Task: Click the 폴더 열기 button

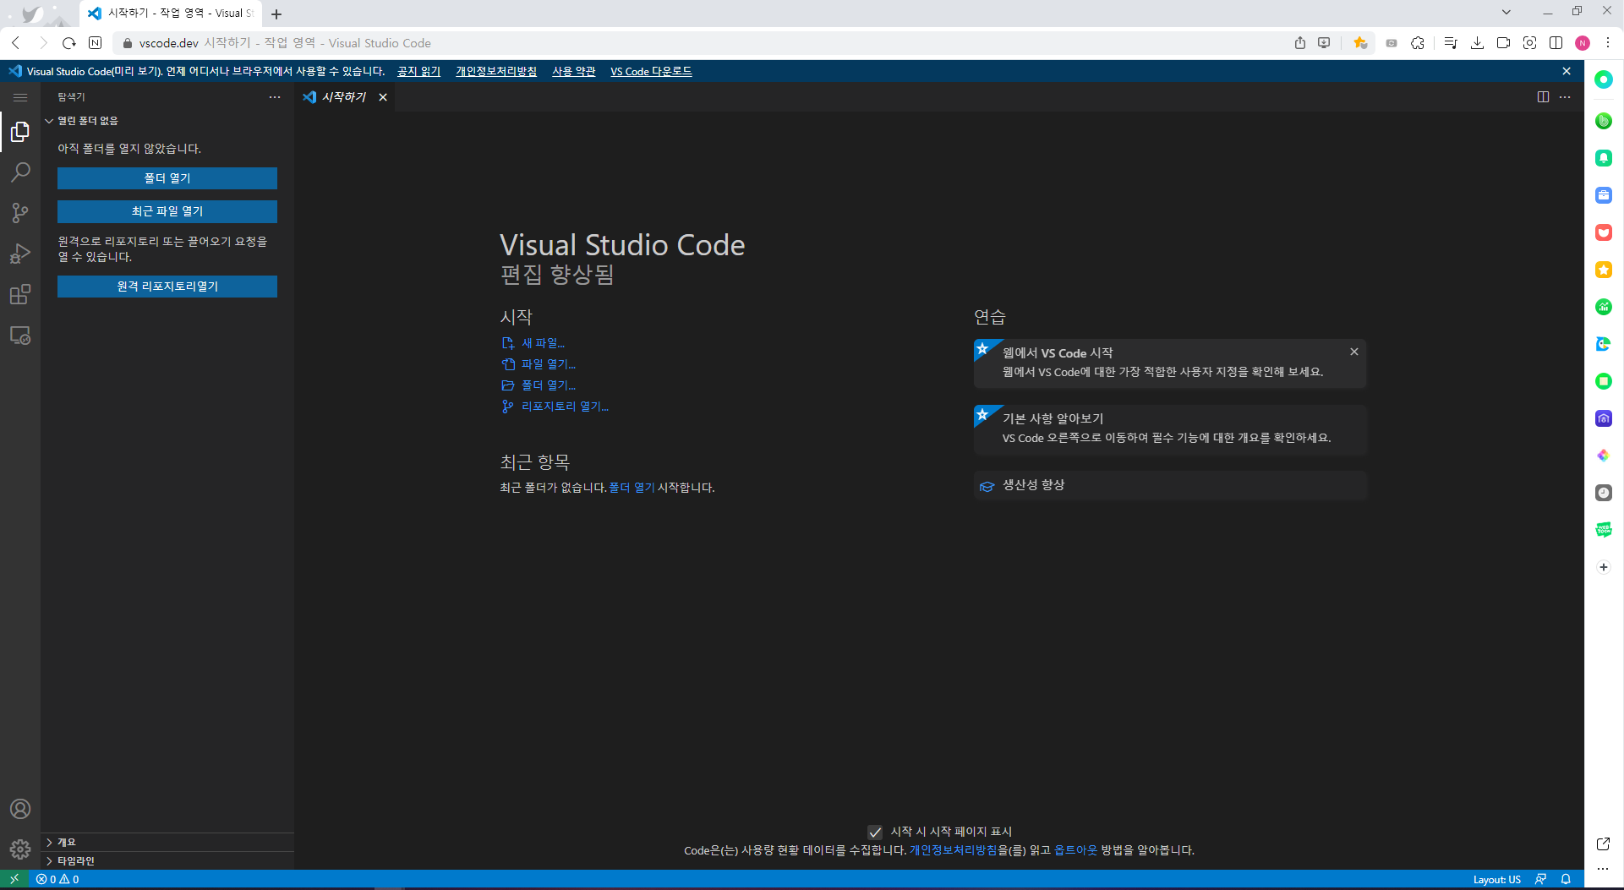Action: [167, 178]
